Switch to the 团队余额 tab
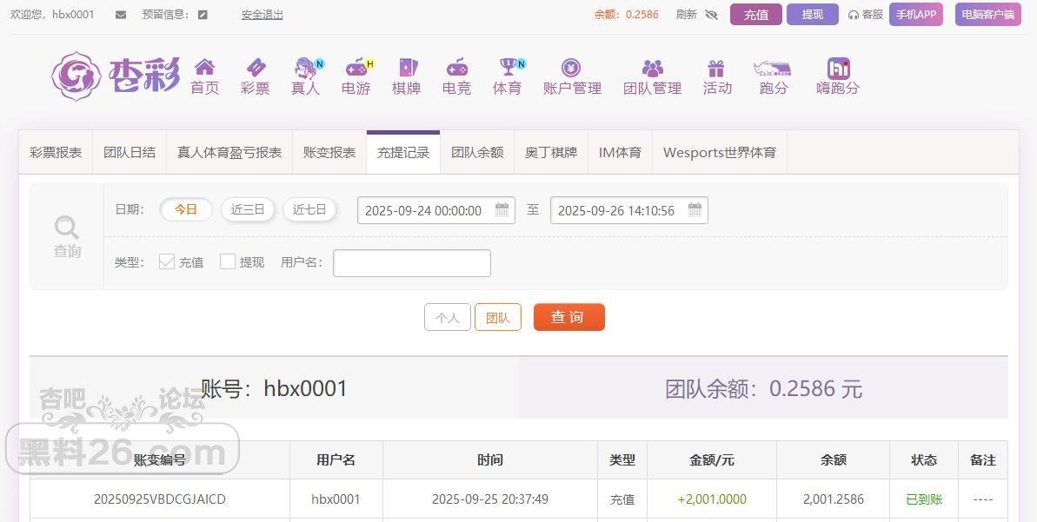 [x=477, y=153]
